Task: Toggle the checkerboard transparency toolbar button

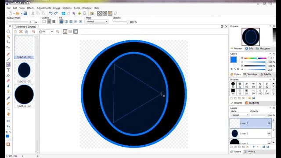Action: 100,13
